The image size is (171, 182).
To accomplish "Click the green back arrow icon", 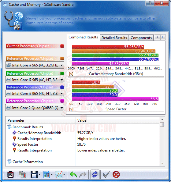I will (73, 174).
